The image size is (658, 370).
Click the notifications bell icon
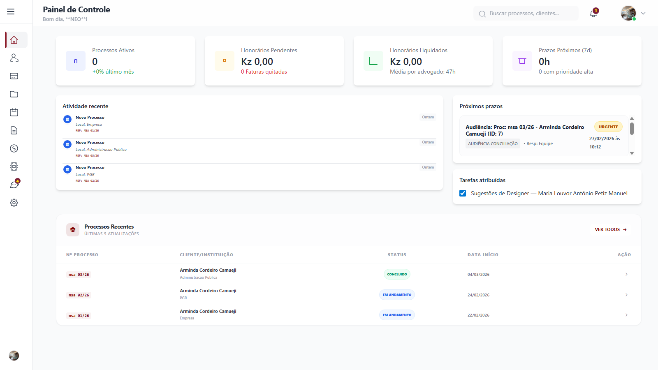pos(593,13)
